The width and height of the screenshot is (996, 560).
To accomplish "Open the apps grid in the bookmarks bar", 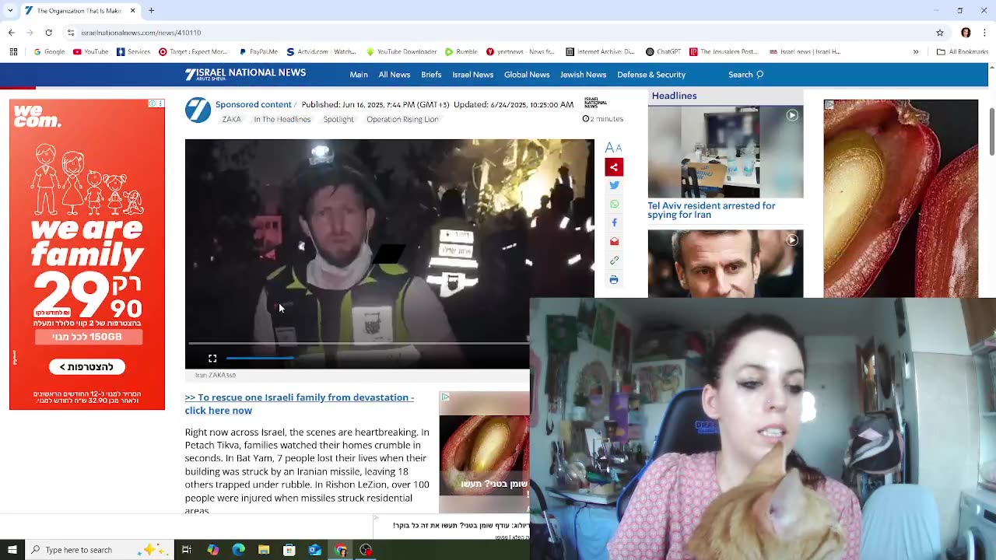I will 13,52.
